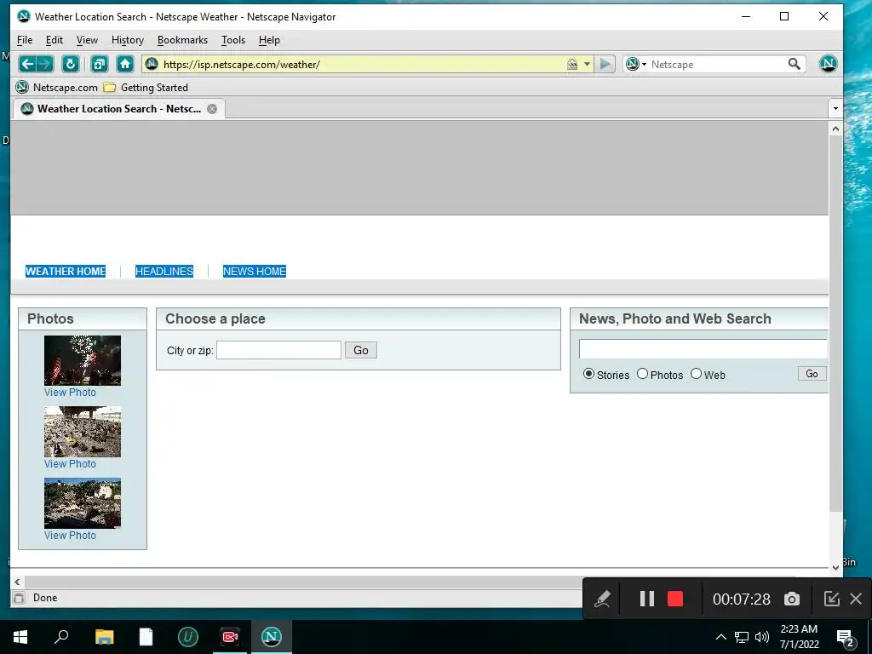Open the Getting Started bookmark folder
The height and width of the screenshot is (654, 872).
coord(146,88)
